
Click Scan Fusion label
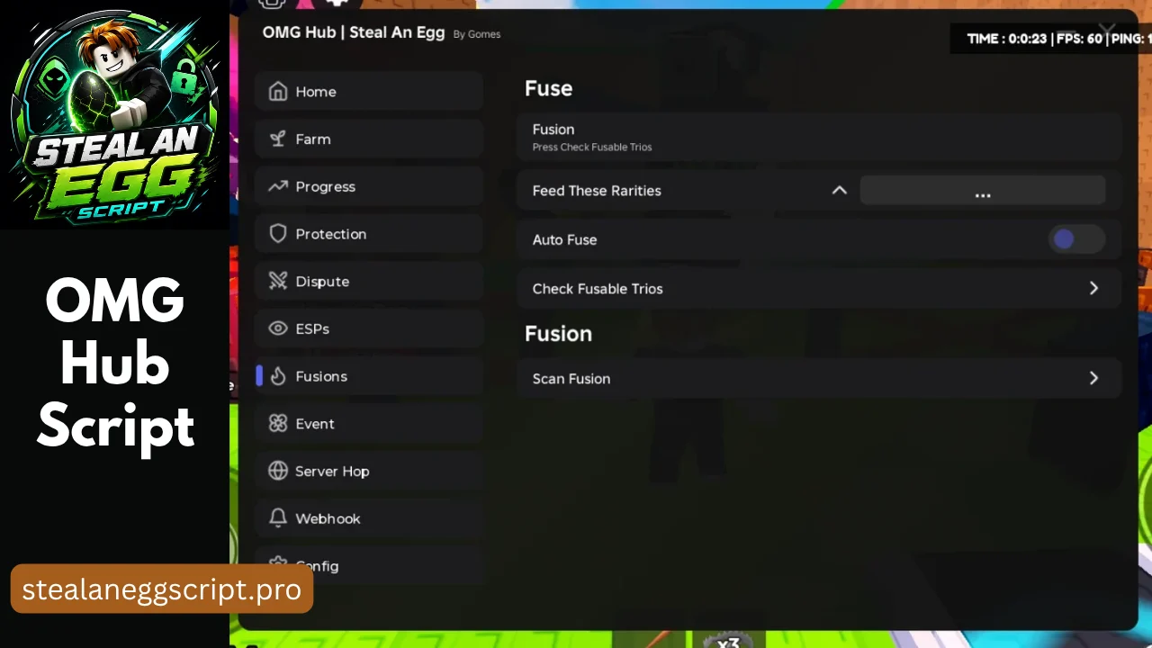pyautogui.click(x=571, y=379)
